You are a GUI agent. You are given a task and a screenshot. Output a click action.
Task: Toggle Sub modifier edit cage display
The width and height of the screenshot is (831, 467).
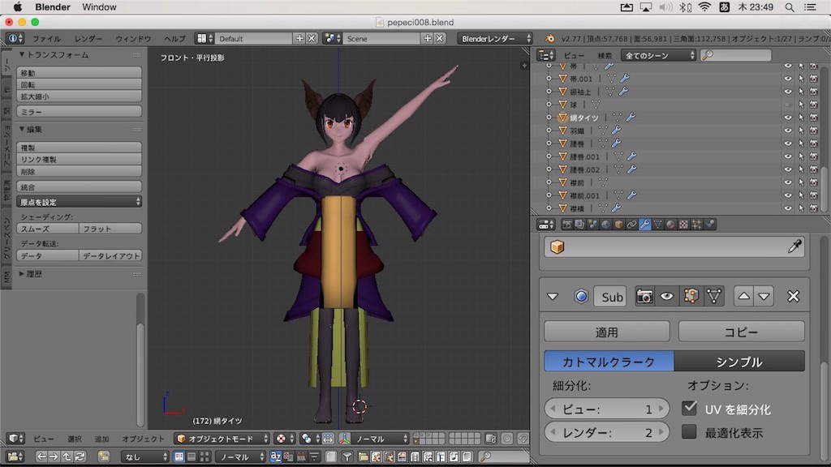tap(714, 297)
